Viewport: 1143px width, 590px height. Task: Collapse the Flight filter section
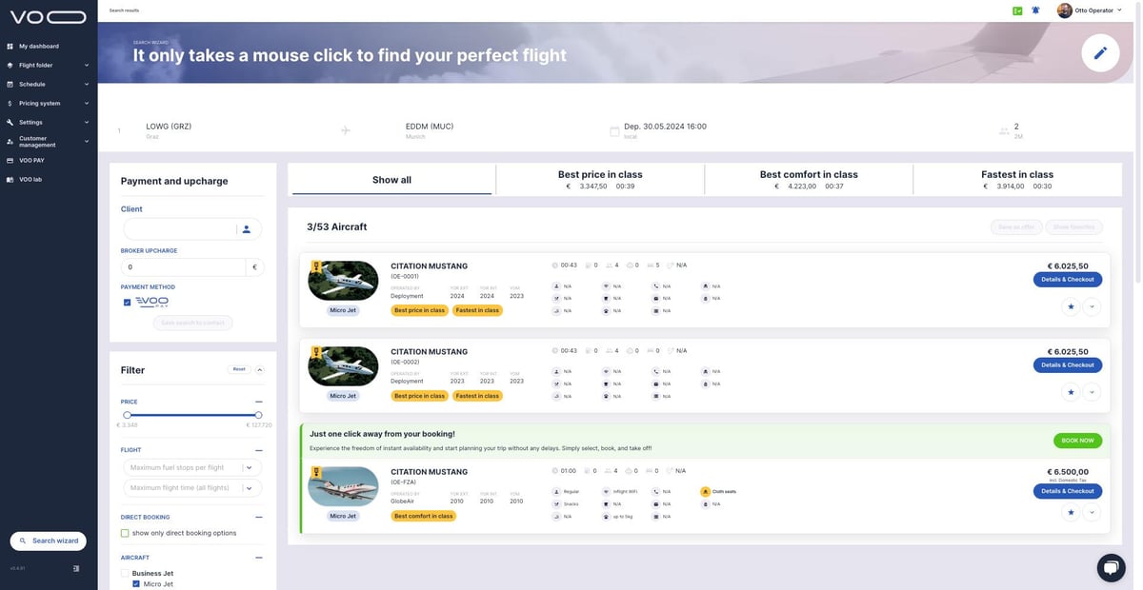coord(258,449)
